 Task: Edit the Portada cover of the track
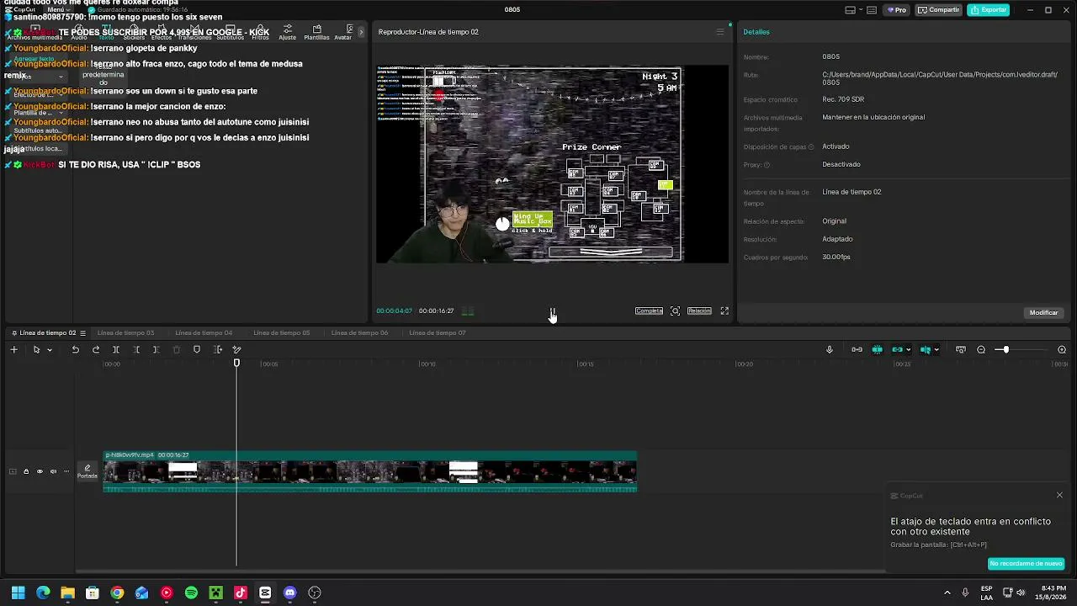[x=88, y=471]
